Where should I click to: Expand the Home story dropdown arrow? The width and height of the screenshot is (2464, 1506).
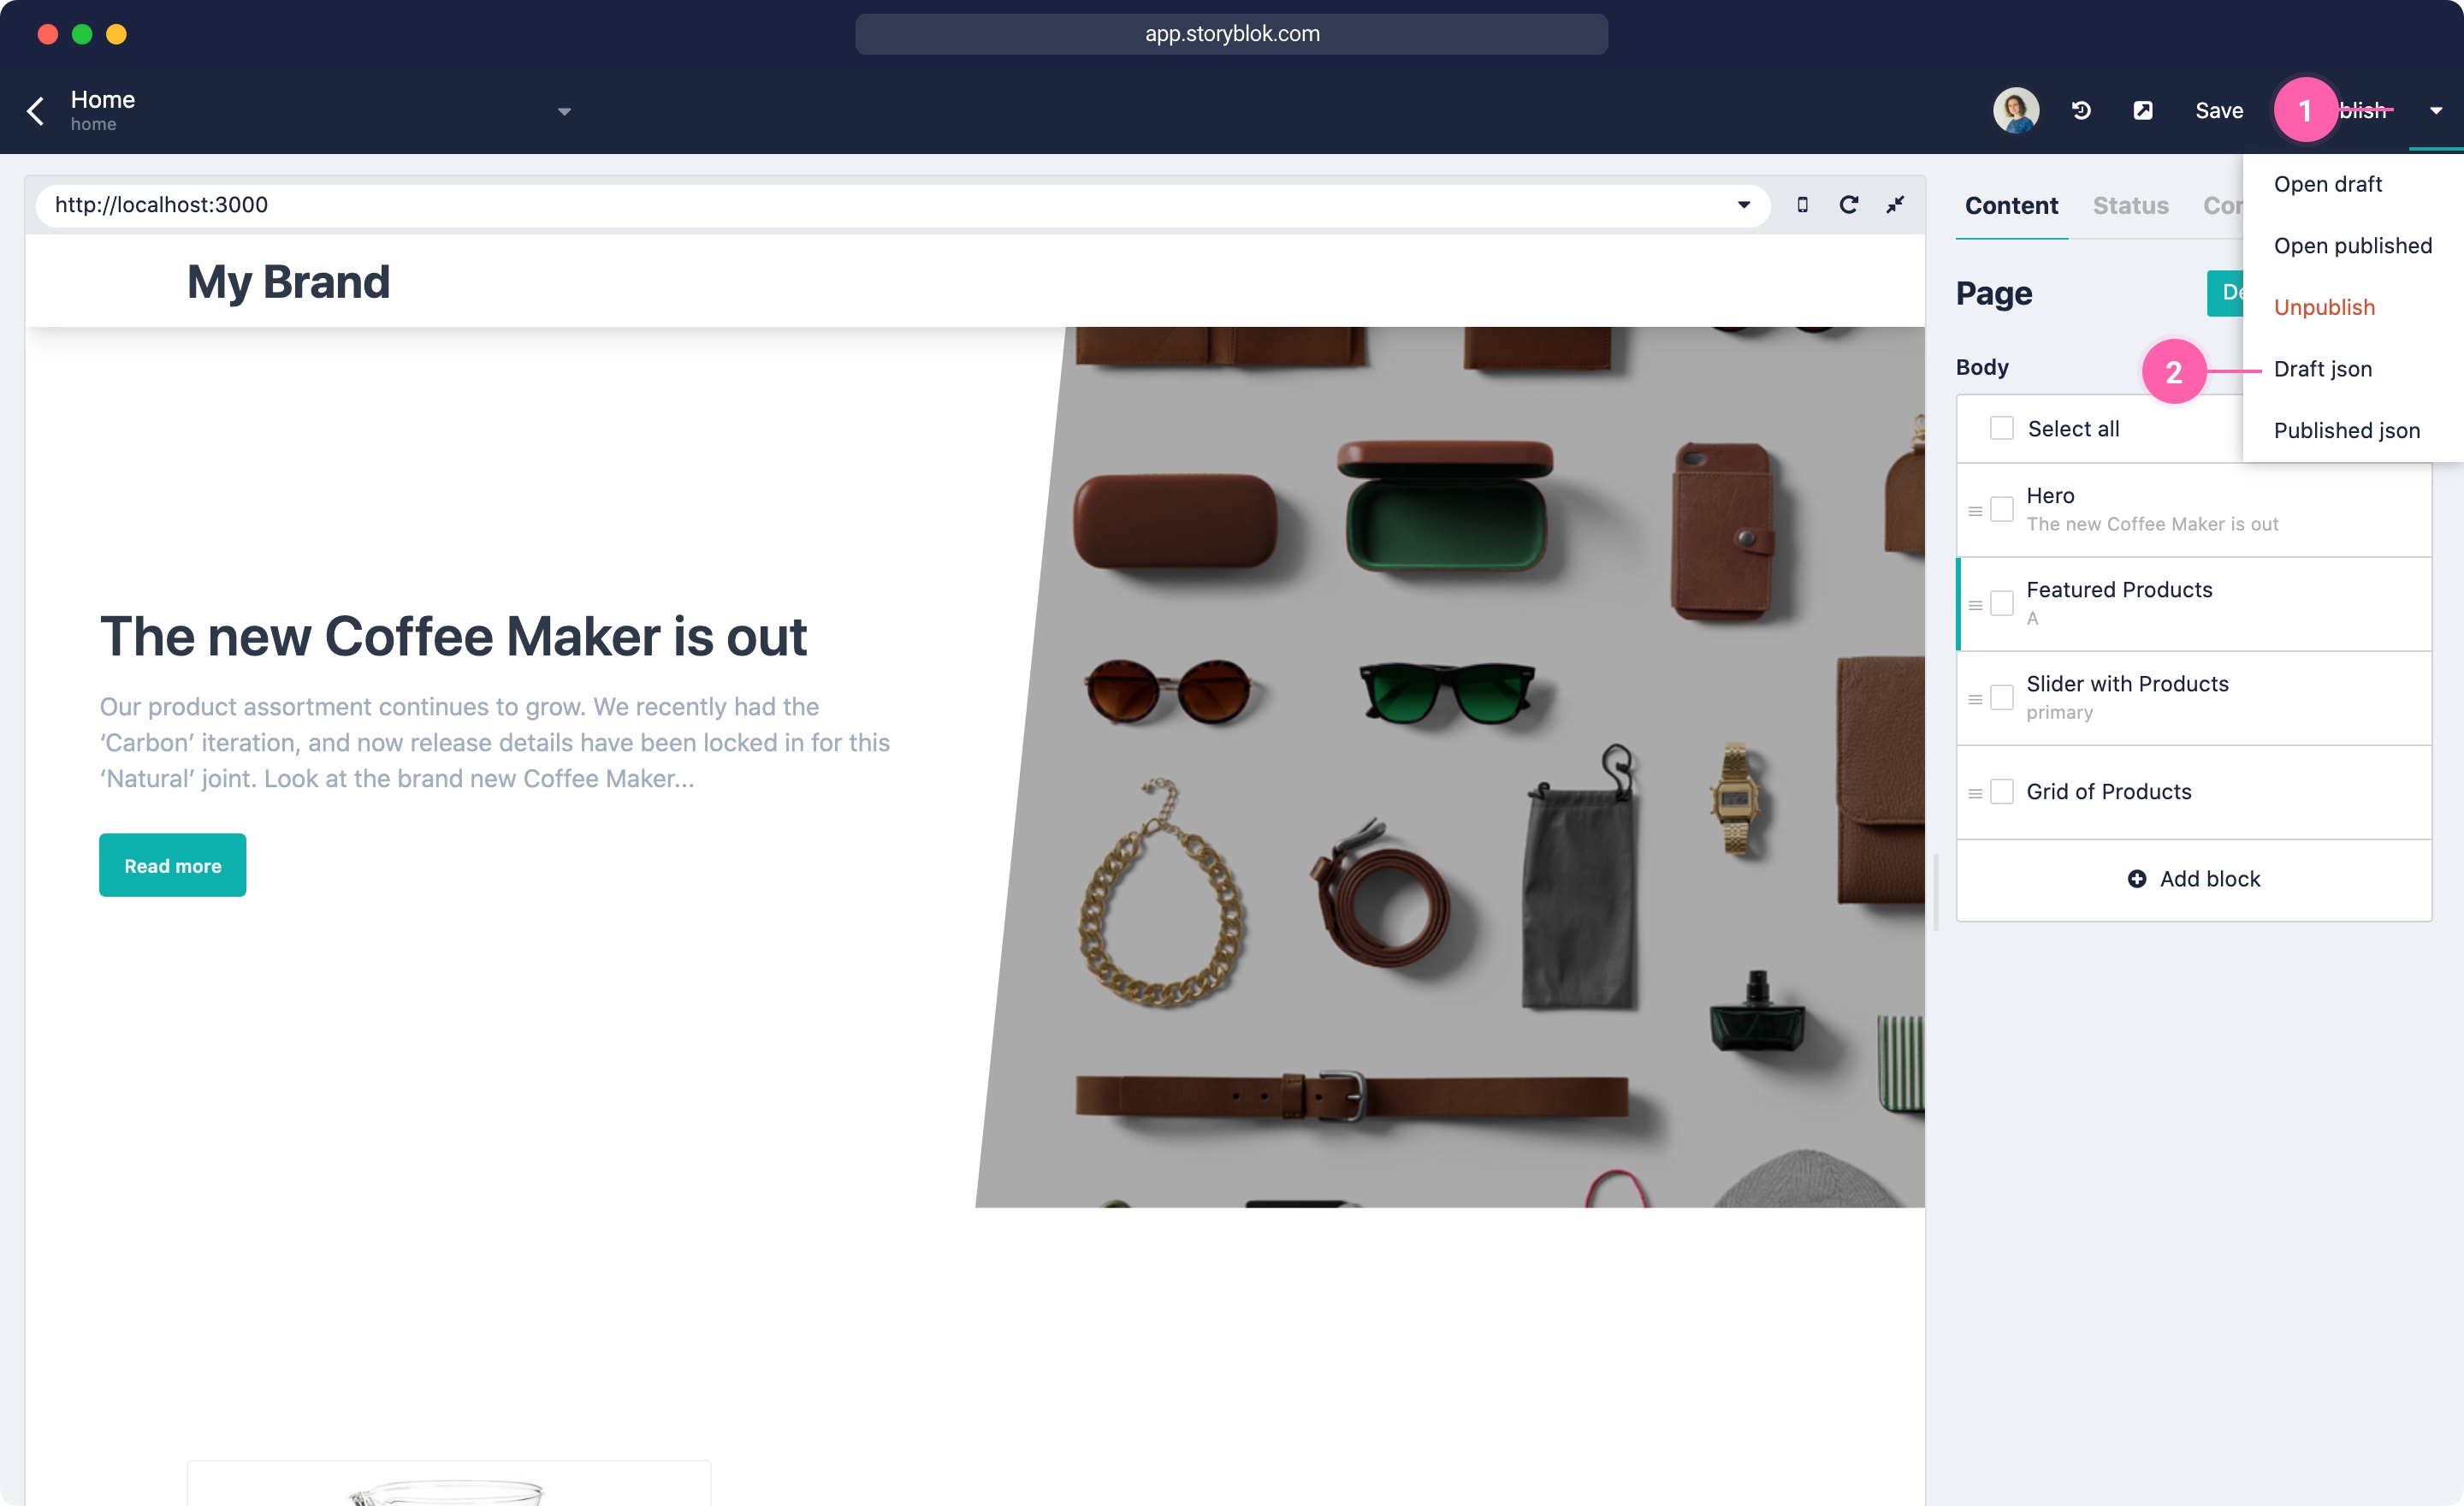pos(564,111)
